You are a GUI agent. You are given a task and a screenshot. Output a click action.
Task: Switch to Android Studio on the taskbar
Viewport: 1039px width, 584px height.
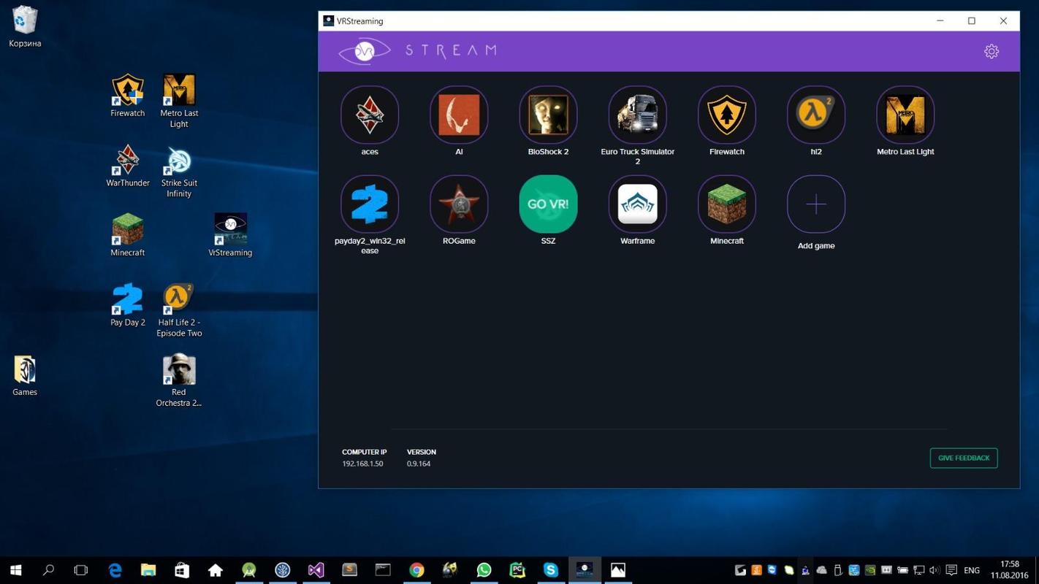pyautogui.click(x=249, y=570)
